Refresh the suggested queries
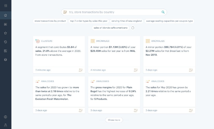214x129 pixels. pos(133,28)
